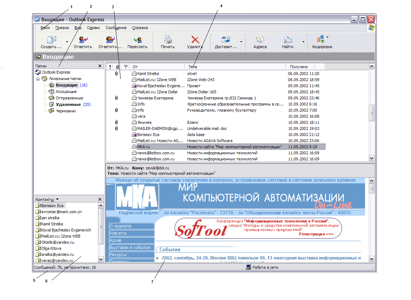
Task: Click the Encoding (Кодировка) toolbar icon
Action: (x=320, y=39)
